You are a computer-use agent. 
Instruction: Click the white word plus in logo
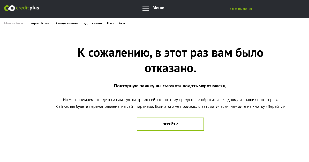click(x=34, y=8)
